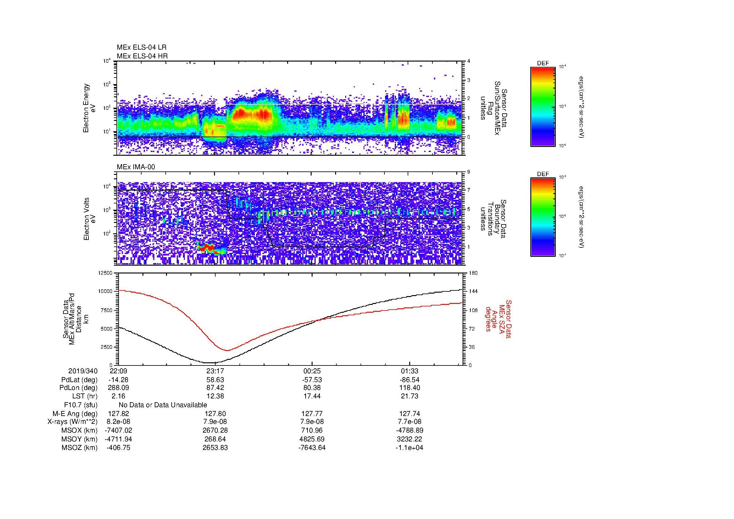Click the MSOZ value '-1.1e+04'
Viewport: 734px width, 519px height.
click(410, 448)
